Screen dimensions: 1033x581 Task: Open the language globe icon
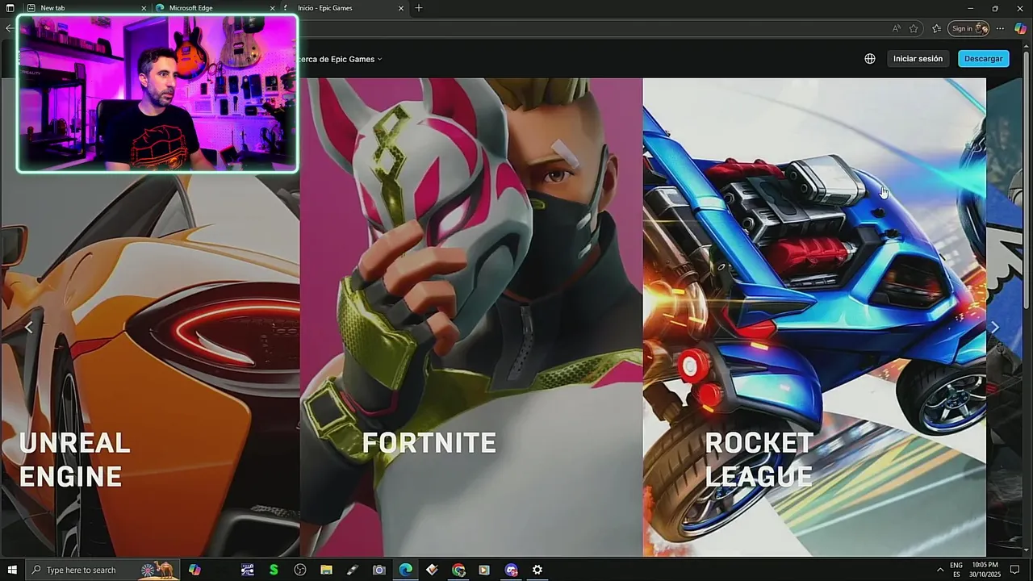tap(869, 59)
